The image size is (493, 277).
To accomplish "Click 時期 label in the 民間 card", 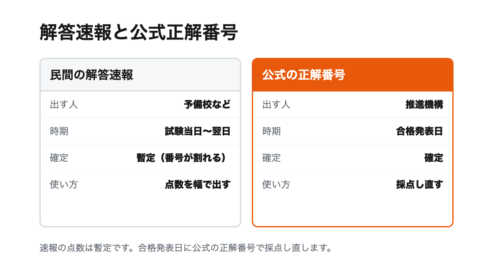I will 59,131.
